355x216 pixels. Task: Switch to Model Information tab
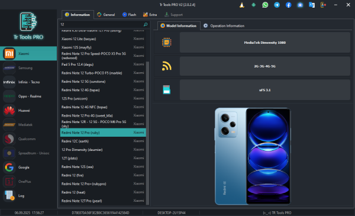[179, 26]
